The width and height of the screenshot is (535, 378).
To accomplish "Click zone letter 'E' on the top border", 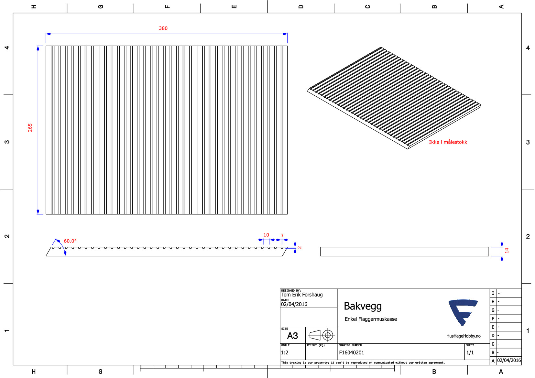I will pyautogui.click(x=234, y=6).
